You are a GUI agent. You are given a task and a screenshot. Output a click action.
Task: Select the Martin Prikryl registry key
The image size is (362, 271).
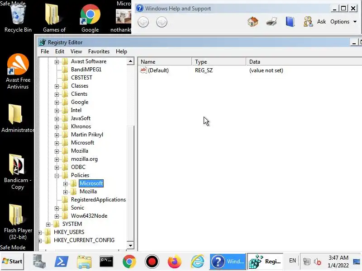coord(87,135)
